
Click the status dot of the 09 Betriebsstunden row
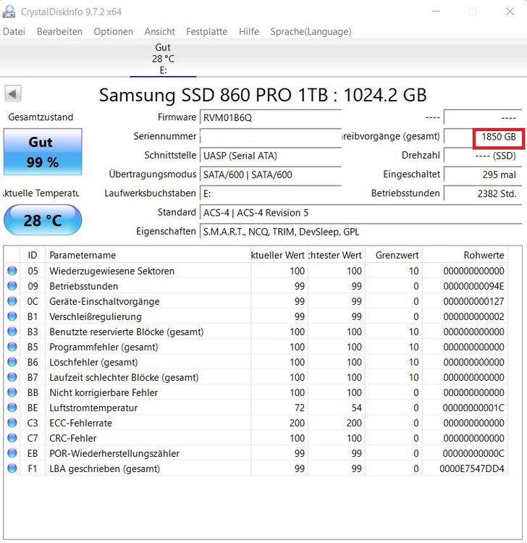[x=12, y=286]
